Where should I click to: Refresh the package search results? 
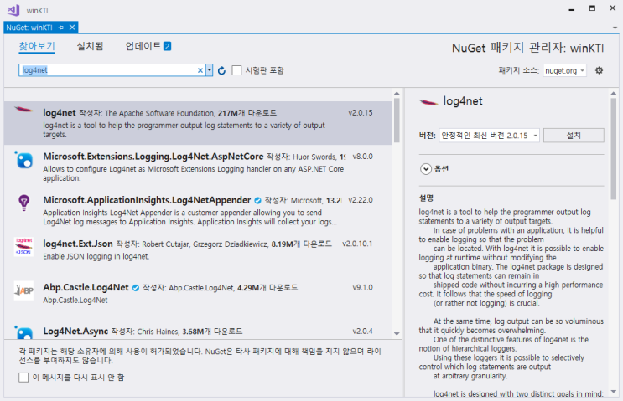[x=221, y=70]
